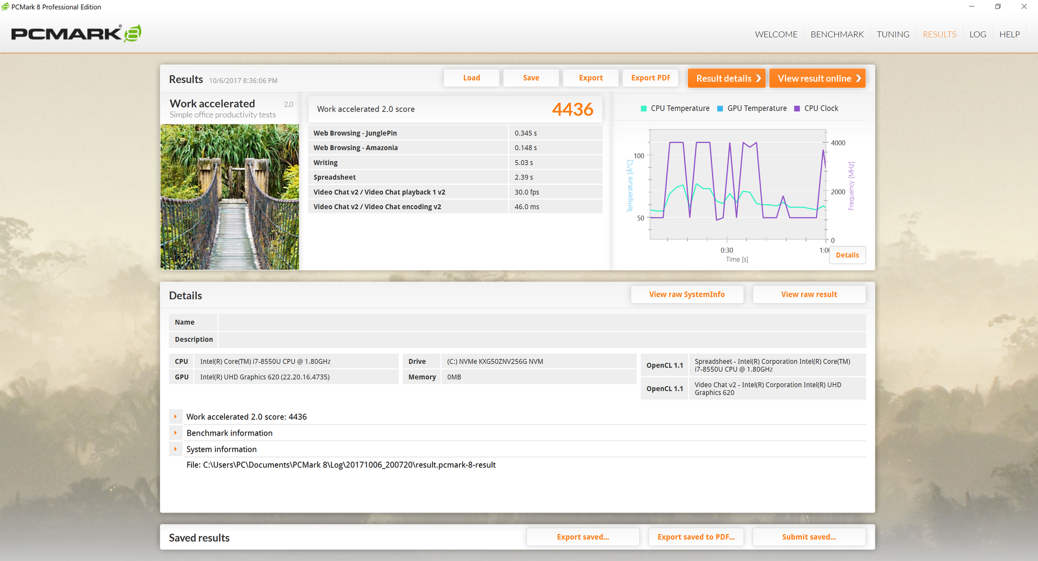Export the result as PDF

(650, 78)
